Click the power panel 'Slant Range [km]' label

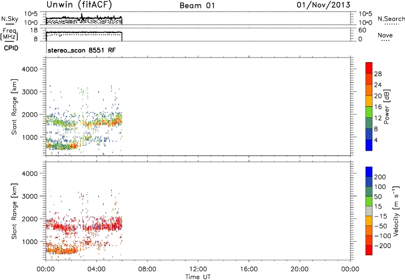tap(14, 107)
